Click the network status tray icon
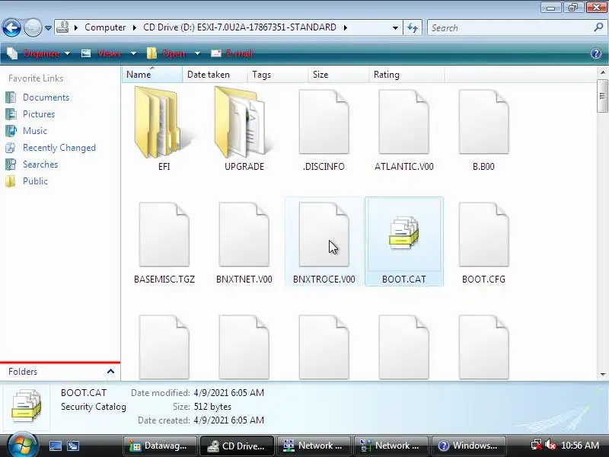 click(x=537, y=445)
